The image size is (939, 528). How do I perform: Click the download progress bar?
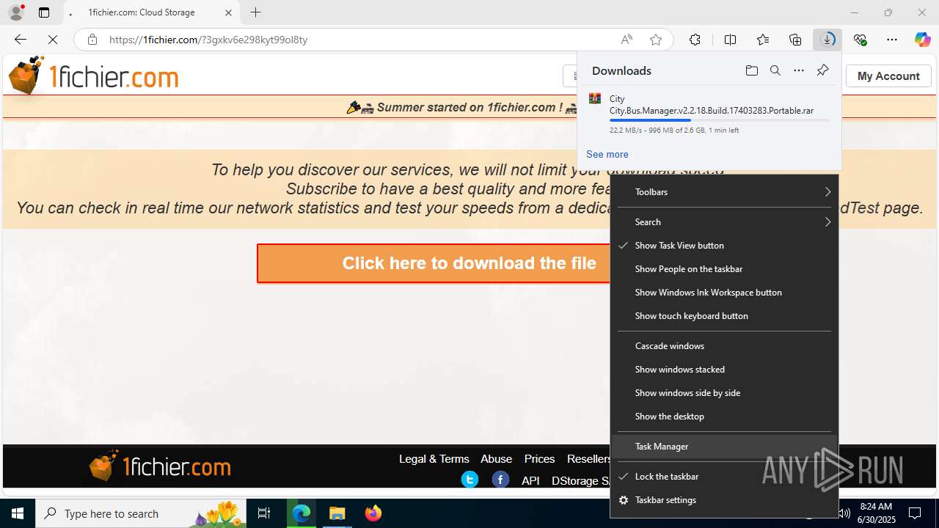click(720, 120)
